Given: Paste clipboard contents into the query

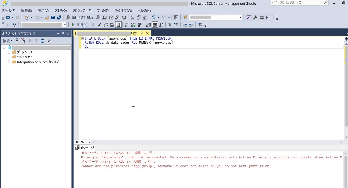Looking at the screenshot, I should pyautogui.click(x=145, y=17).
